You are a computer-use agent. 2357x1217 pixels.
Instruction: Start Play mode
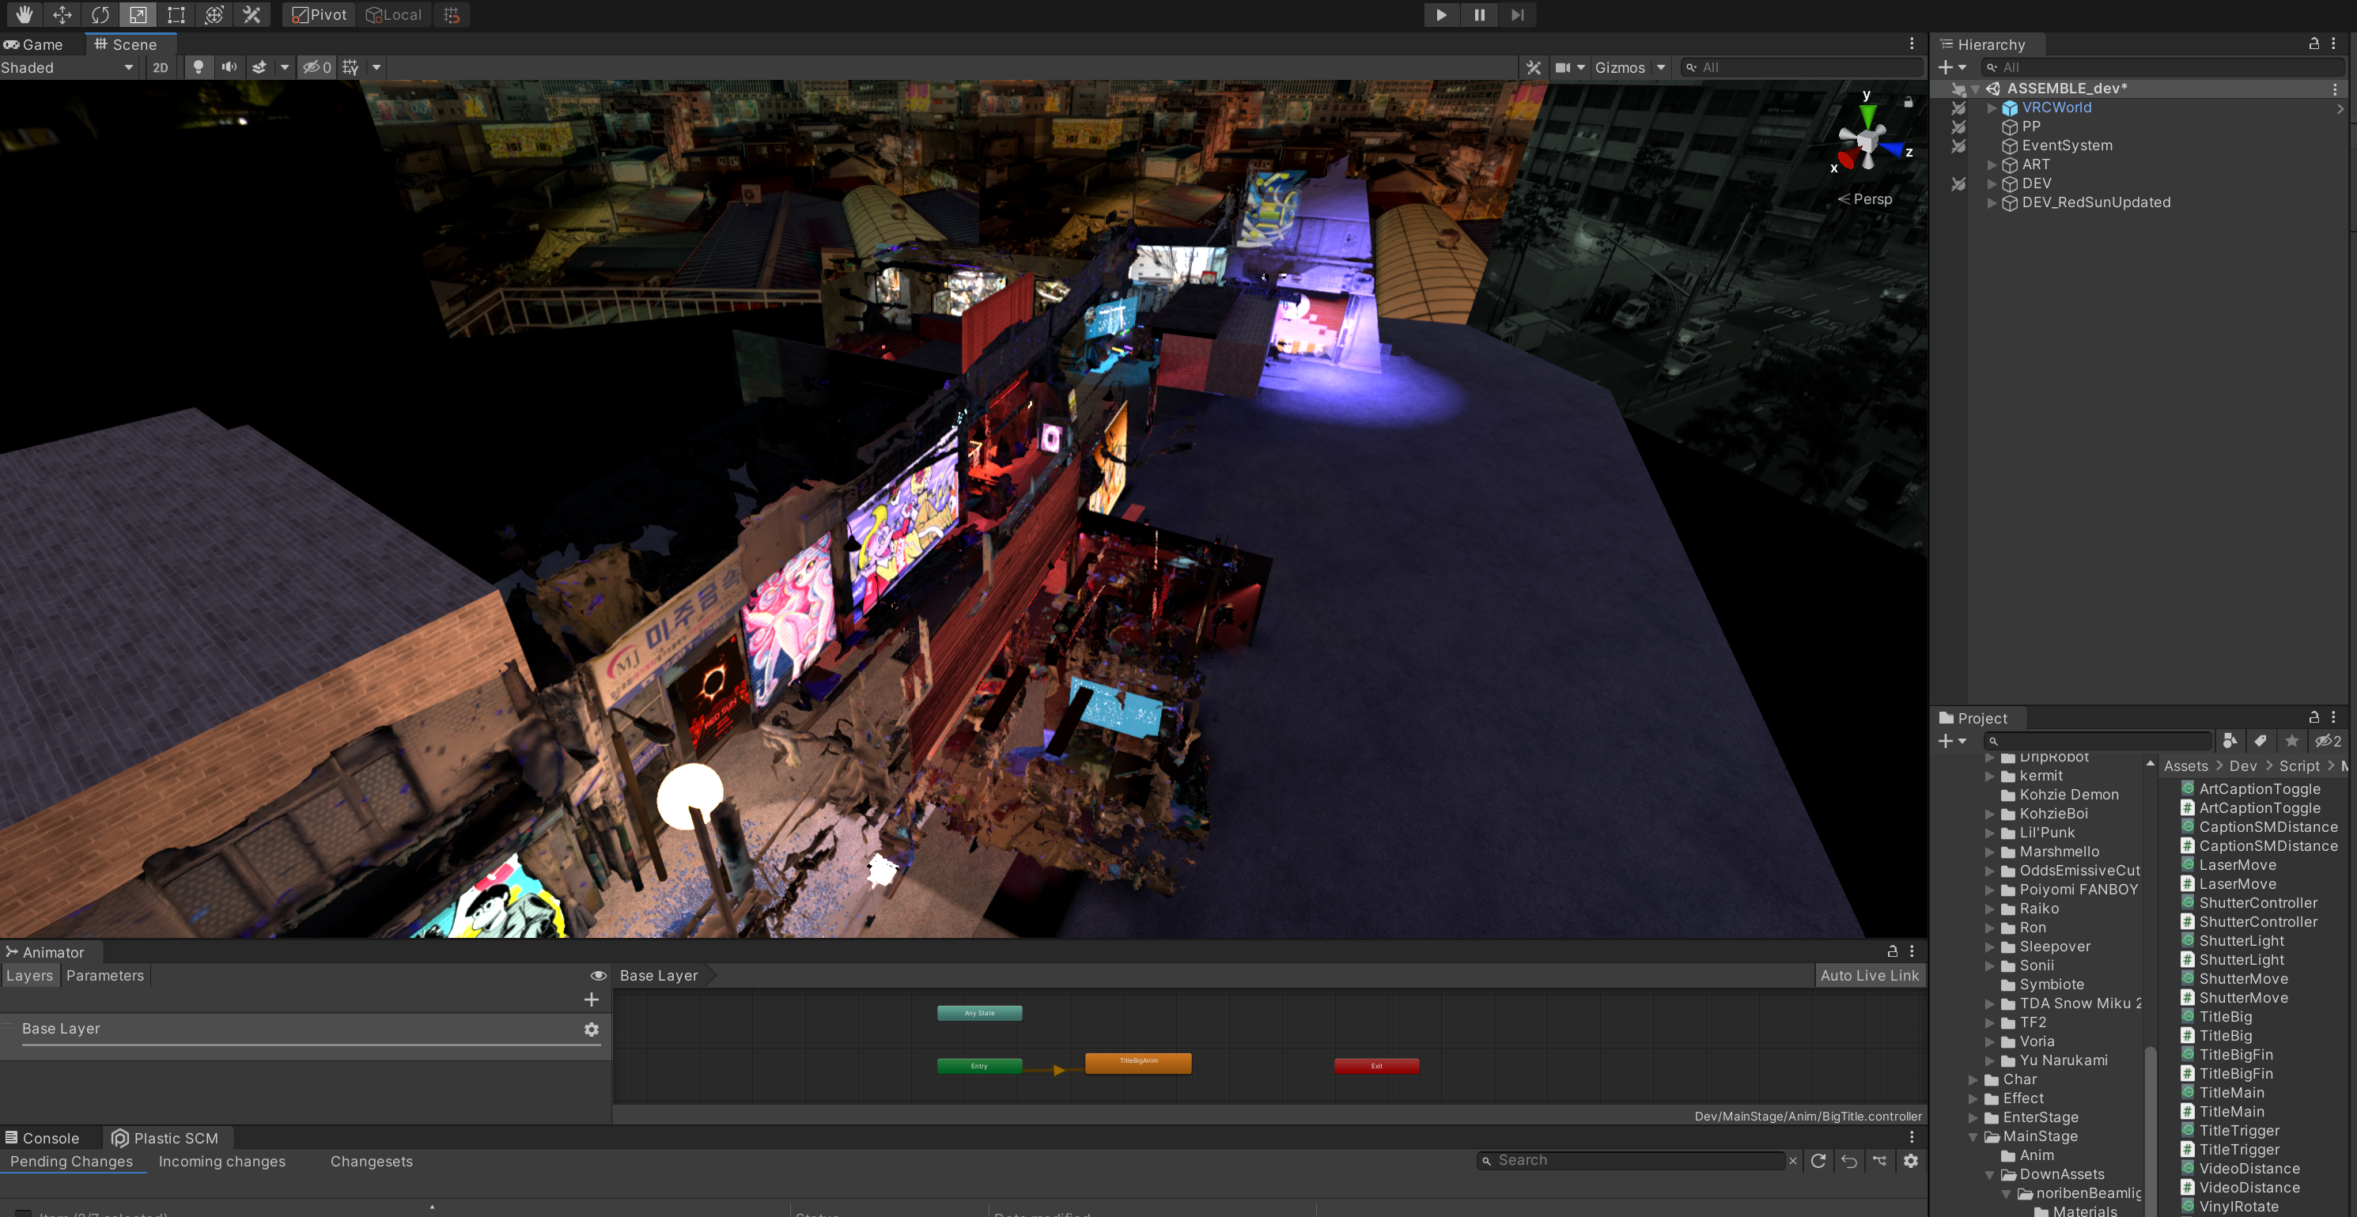[1441, 15]
